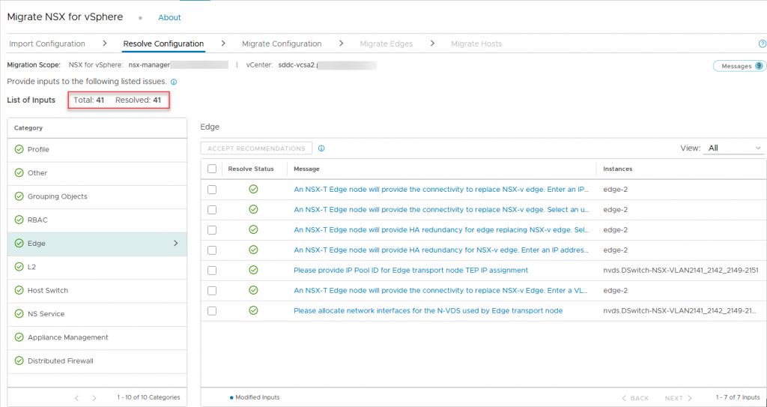Click green check icon beside Grouping Objects
767x407 pixels.
[19, 196]
